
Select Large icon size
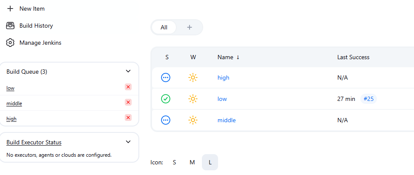coord(210,162)
